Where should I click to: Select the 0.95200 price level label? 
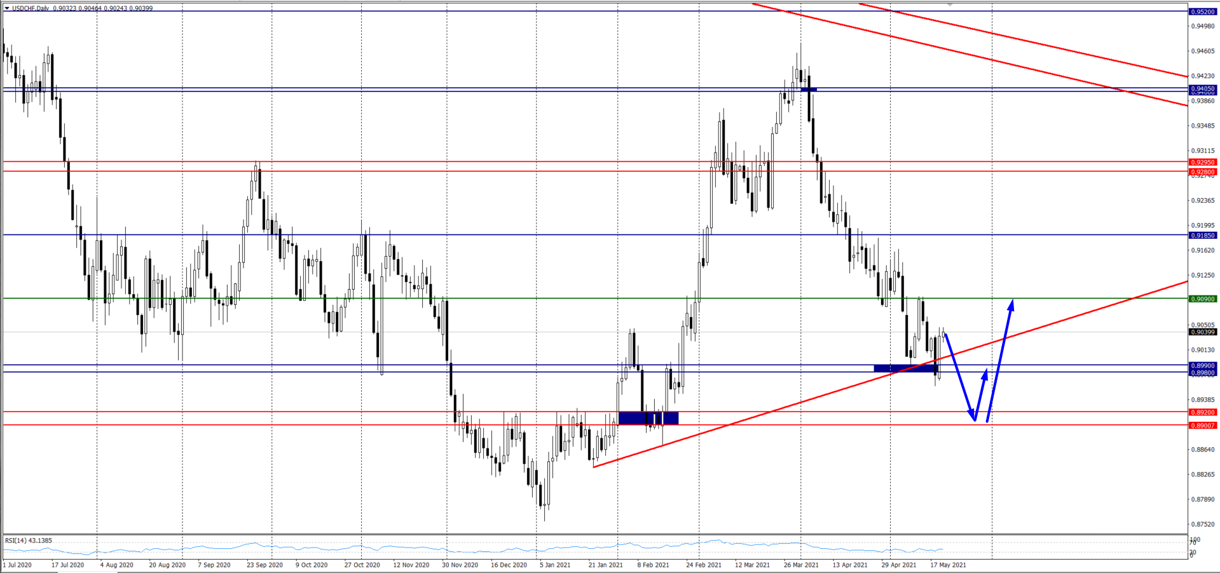tap(1202, 11)
